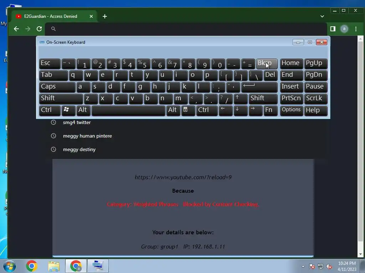This screenshot has height=273, width=365.
Task: Click the up arrow key on keyboard
Action: tap(241, 99)
